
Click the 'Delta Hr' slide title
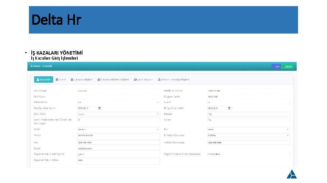tap(56, 20)
